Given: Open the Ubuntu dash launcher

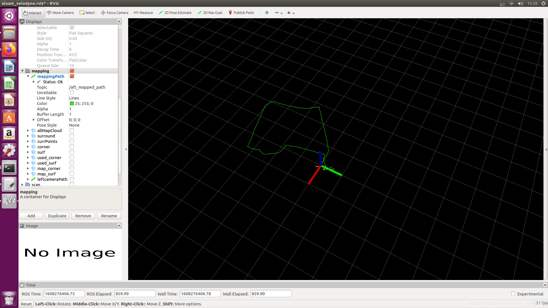Looking at the screenshot, I should (9, 16).
